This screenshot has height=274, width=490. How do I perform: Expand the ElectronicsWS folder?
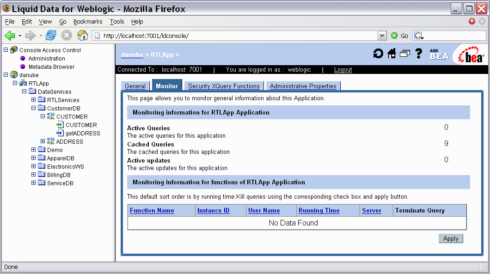(x=33, y=166)
